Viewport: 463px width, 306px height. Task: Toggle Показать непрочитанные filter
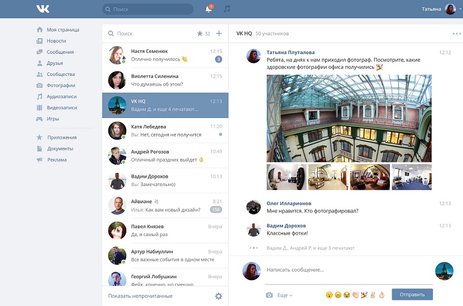140,296
